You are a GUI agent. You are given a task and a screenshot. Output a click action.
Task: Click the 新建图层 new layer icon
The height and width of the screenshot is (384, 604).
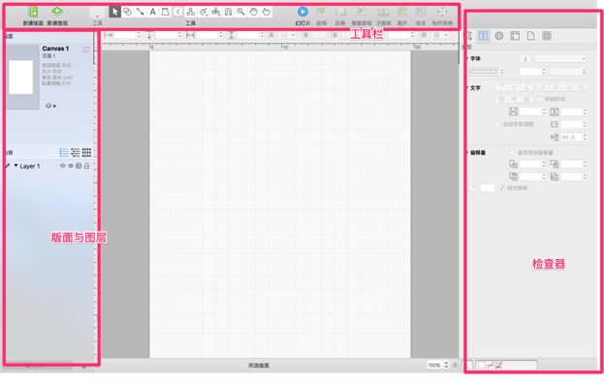pyautogui.click(x=57, y=12)
